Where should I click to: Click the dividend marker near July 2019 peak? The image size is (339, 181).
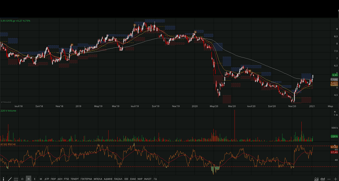(134, 25)
